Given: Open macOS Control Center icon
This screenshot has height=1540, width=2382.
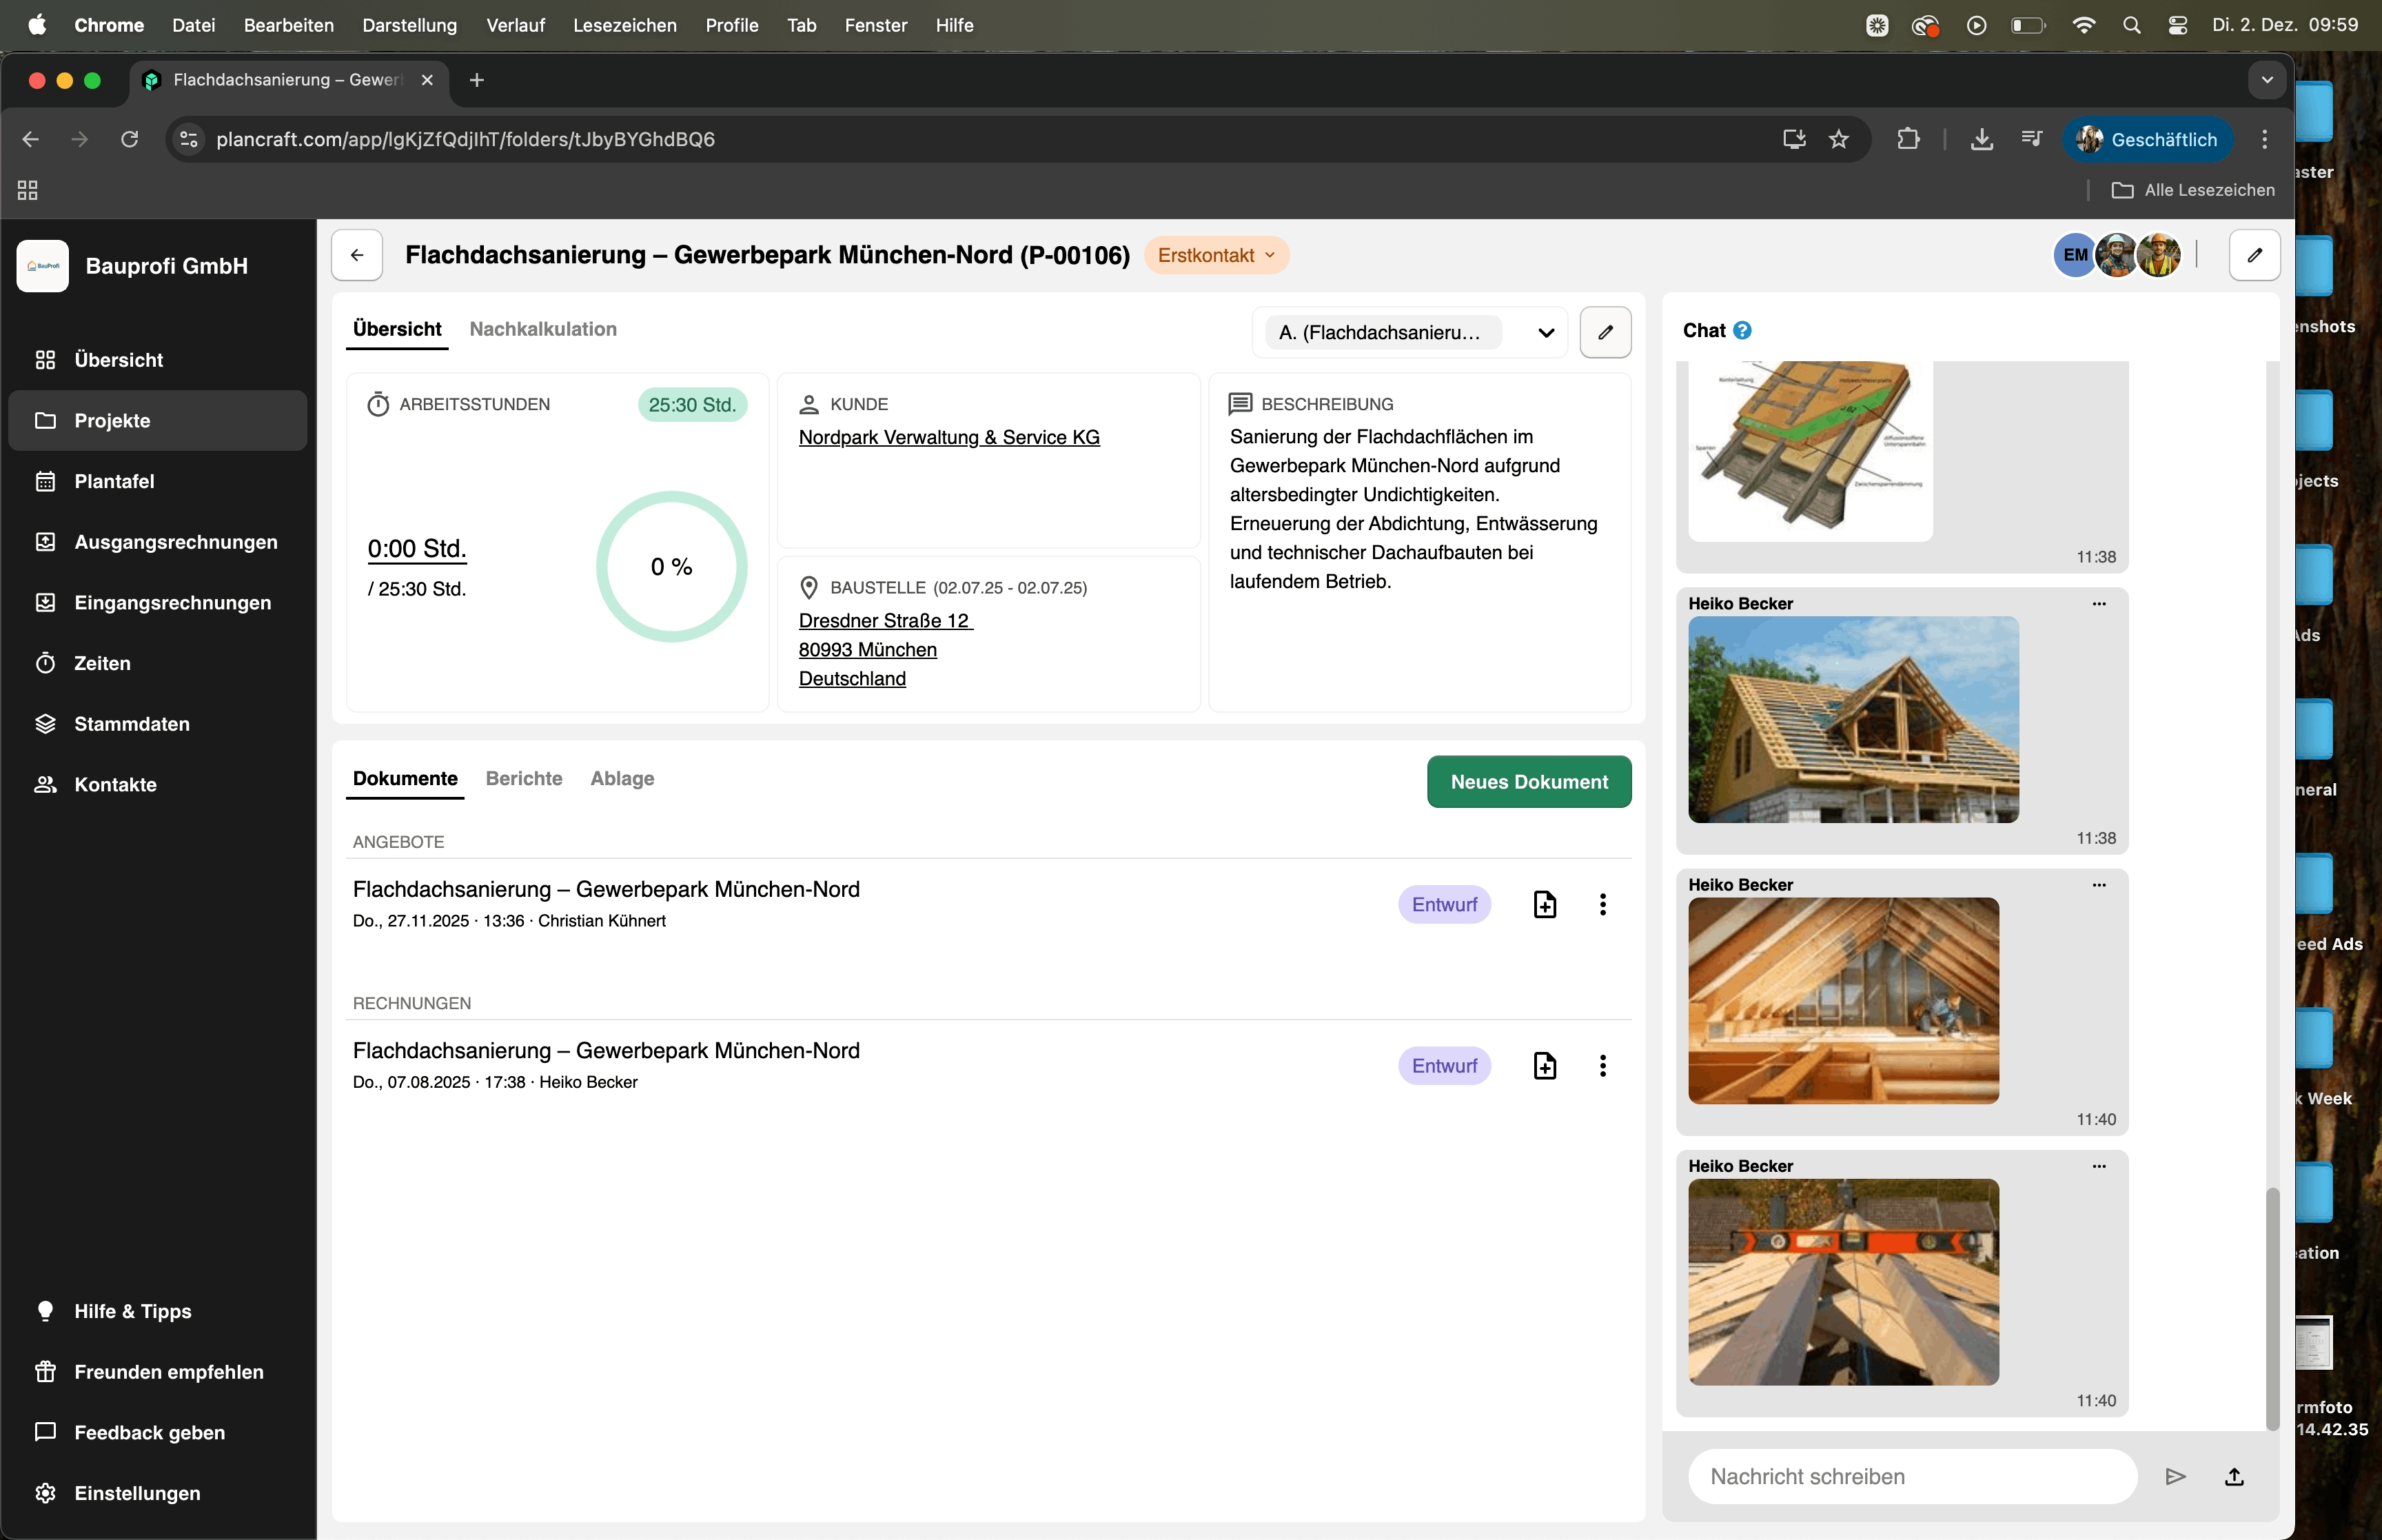Looking at the screenshot, I should click(x=2178, y=25).
